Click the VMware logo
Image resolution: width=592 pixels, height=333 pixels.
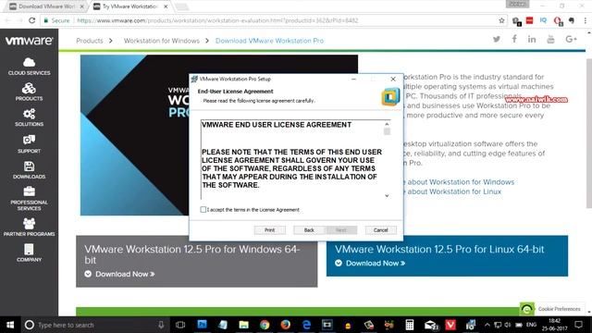point(29,41)
